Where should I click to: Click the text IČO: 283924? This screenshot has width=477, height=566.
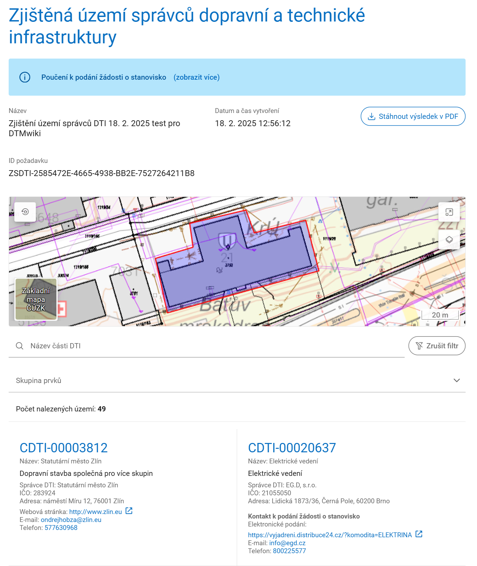click(x=37, y=493)
